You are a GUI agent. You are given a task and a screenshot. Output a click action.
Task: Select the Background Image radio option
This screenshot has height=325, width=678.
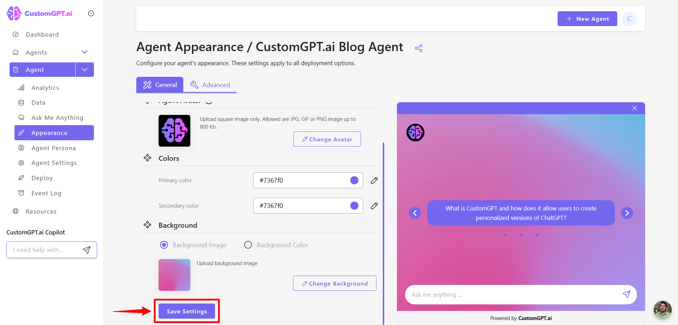click(x=164, y=245)
